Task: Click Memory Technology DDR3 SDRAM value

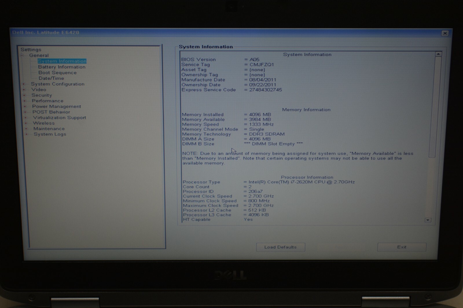Action: click(267, 134)
